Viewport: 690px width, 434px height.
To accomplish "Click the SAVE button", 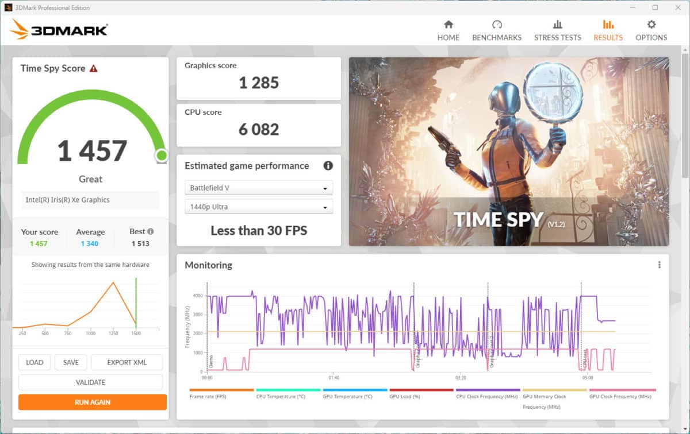I will (71, 362).
